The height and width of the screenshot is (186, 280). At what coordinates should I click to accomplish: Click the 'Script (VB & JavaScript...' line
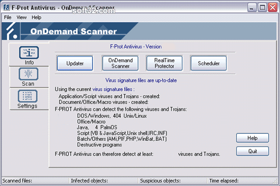point(122,133)
